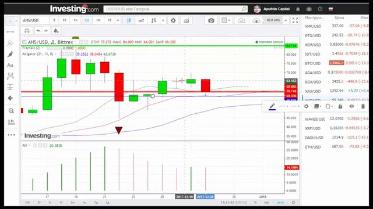
Task: Open visual order layers dropdown
Action: tap(318, 106)
